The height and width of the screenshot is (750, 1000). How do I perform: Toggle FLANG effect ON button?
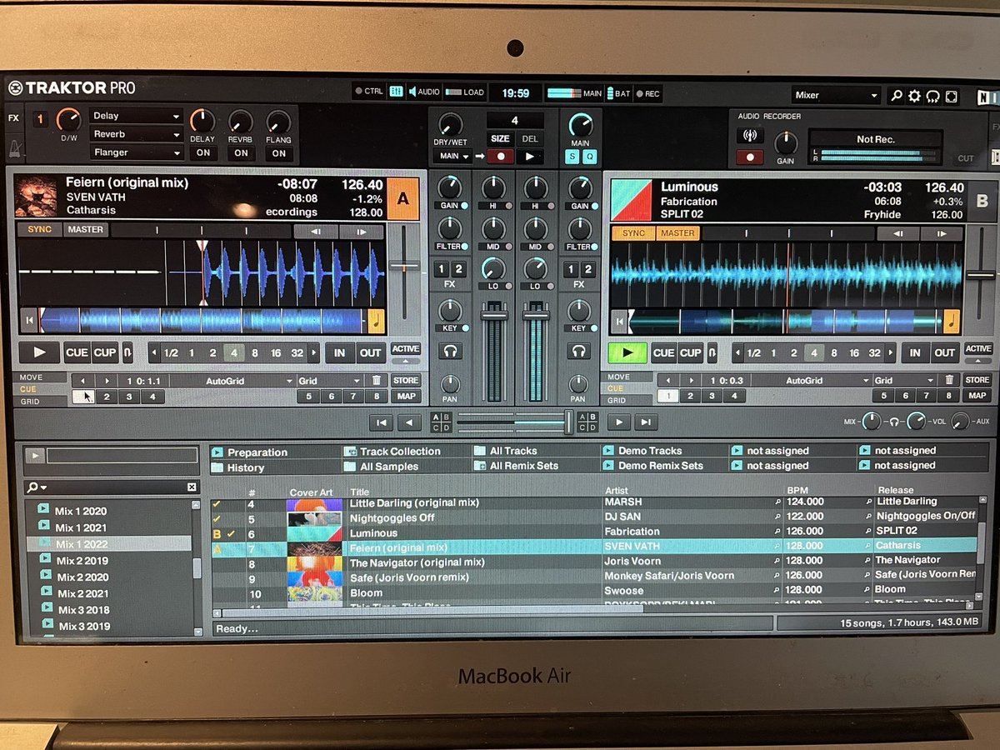pos(279,153)
